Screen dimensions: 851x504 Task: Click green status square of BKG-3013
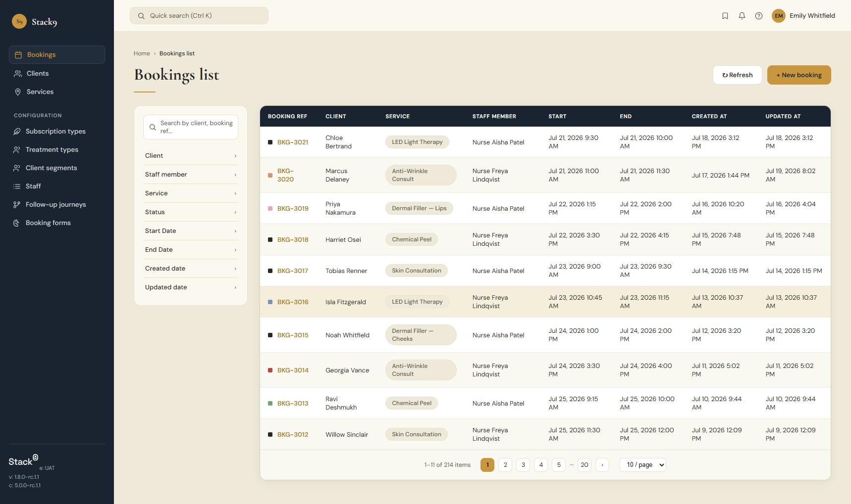click(270, 404)
